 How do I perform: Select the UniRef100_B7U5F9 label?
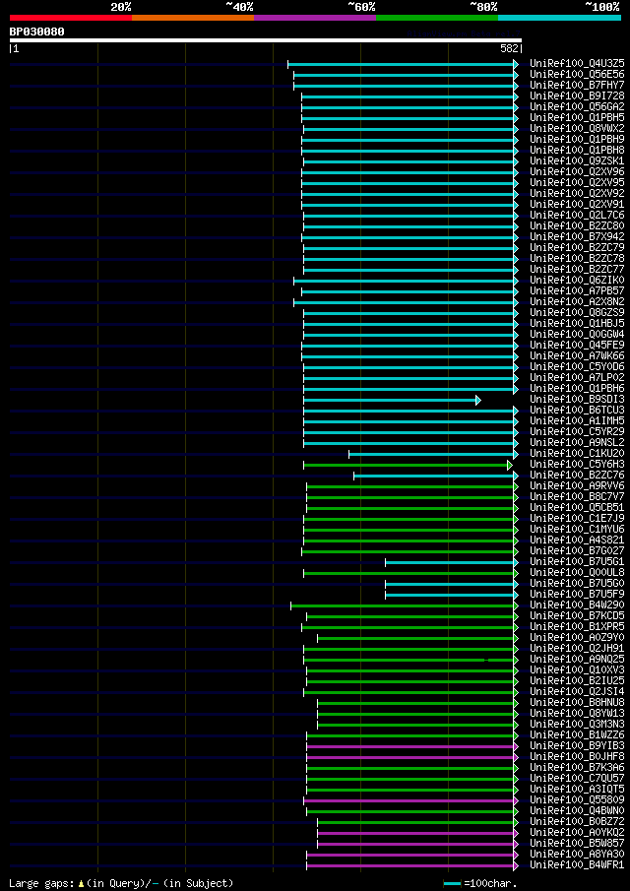(577, 595)
